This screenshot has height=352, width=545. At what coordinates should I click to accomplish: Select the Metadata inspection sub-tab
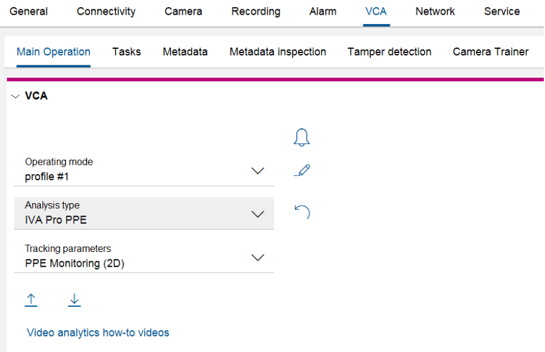coord(277,52)
